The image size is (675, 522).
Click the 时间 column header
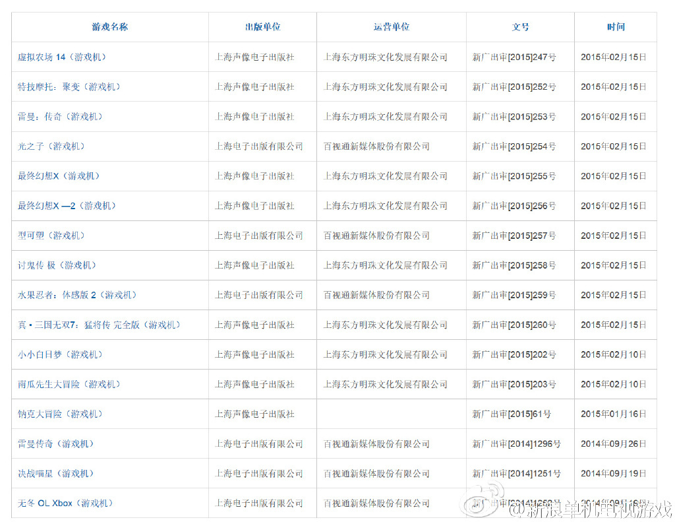(616, 26)
